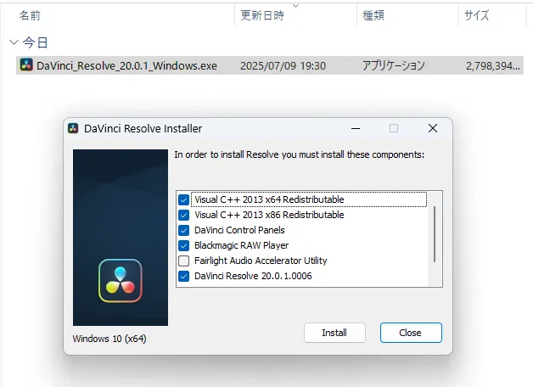Sort by the 更新日時 column header
Viewport: 533px width, 387px height.
pyautogui.click(x=262, y=15)
